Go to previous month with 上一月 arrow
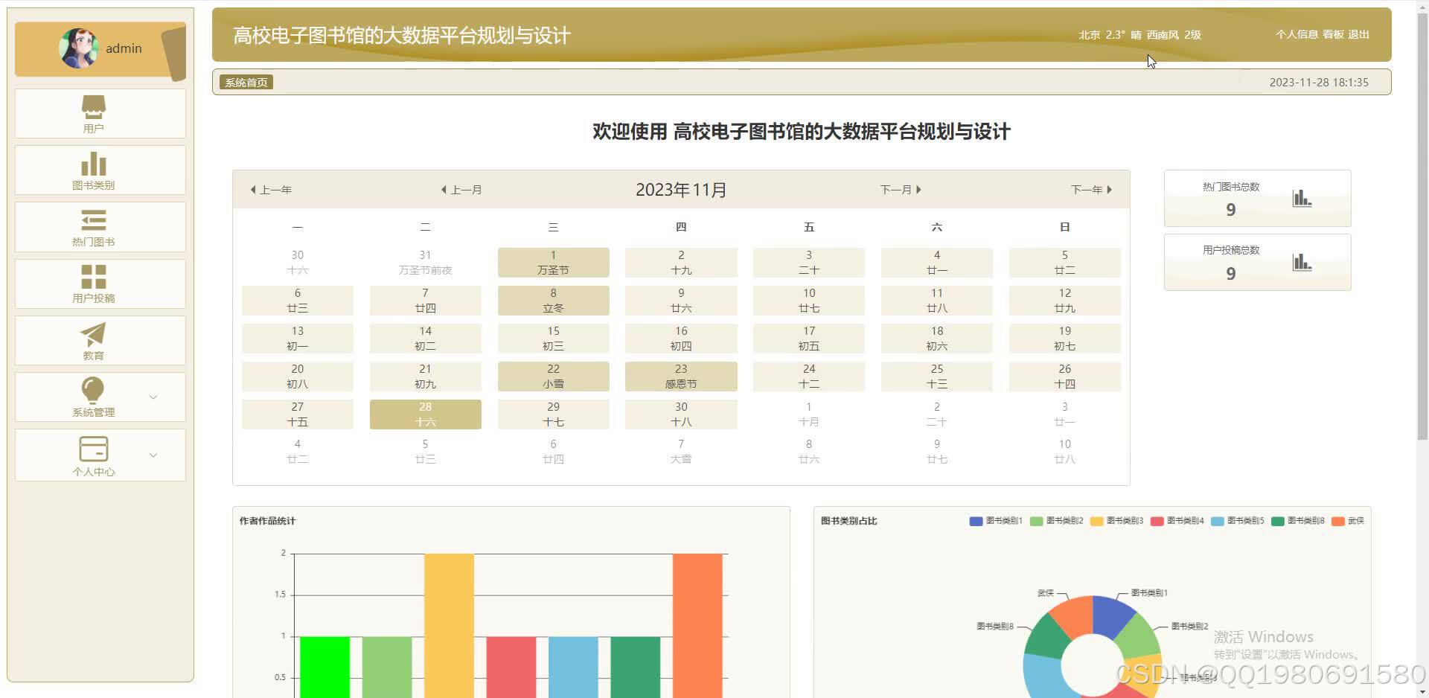 [x=461, y=190]
